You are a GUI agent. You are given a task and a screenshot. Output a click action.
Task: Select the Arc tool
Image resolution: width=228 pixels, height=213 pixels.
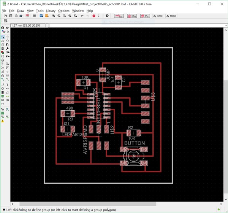point(7,89)
